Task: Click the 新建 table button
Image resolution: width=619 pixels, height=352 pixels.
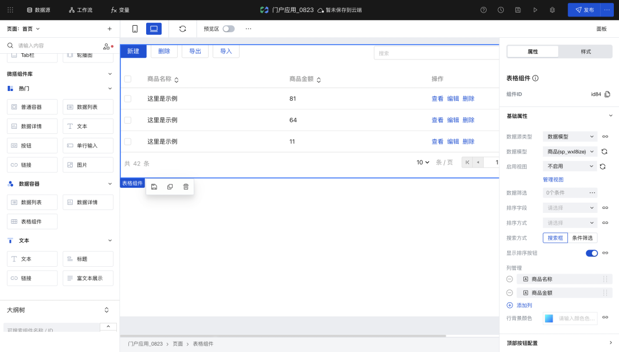Action: point(133,52)
